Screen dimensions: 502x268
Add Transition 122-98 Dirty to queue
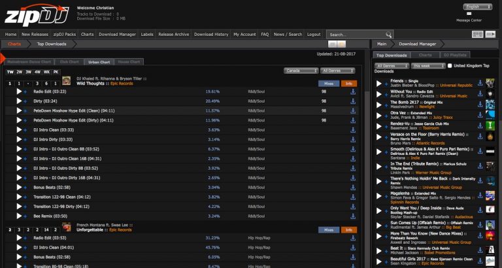[25, 207]
